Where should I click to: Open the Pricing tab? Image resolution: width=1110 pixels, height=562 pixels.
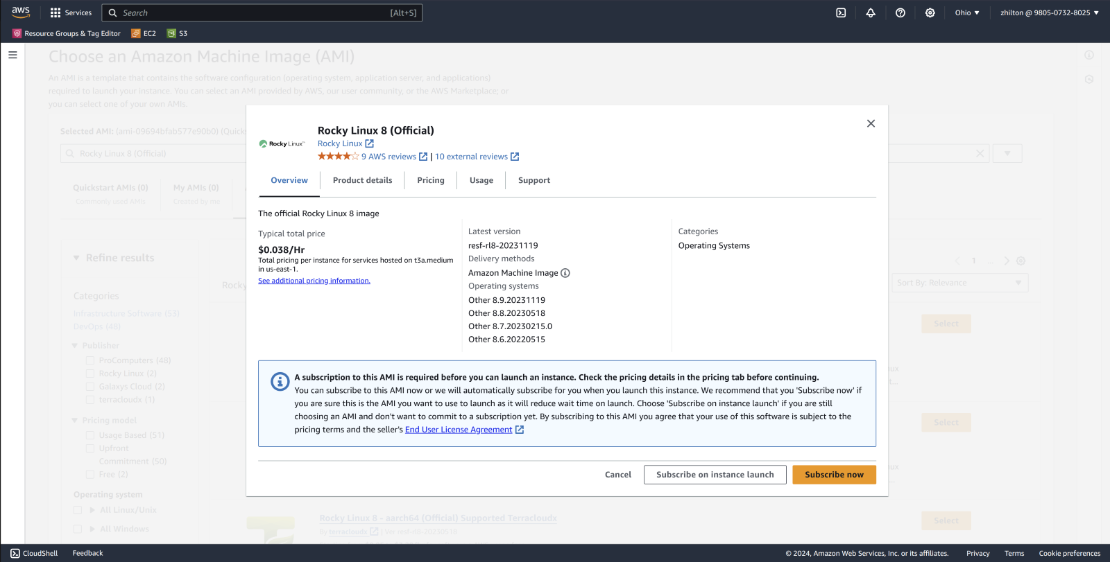pyautogui.click(x=431, y=180)
